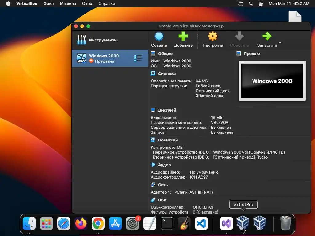Screen dimensions: 315x236
Task: Open Terminal from the Dock
Action: [167, 223]
